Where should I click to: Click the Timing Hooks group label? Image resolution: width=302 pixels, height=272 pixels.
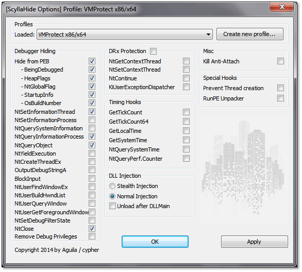[125, 102]
